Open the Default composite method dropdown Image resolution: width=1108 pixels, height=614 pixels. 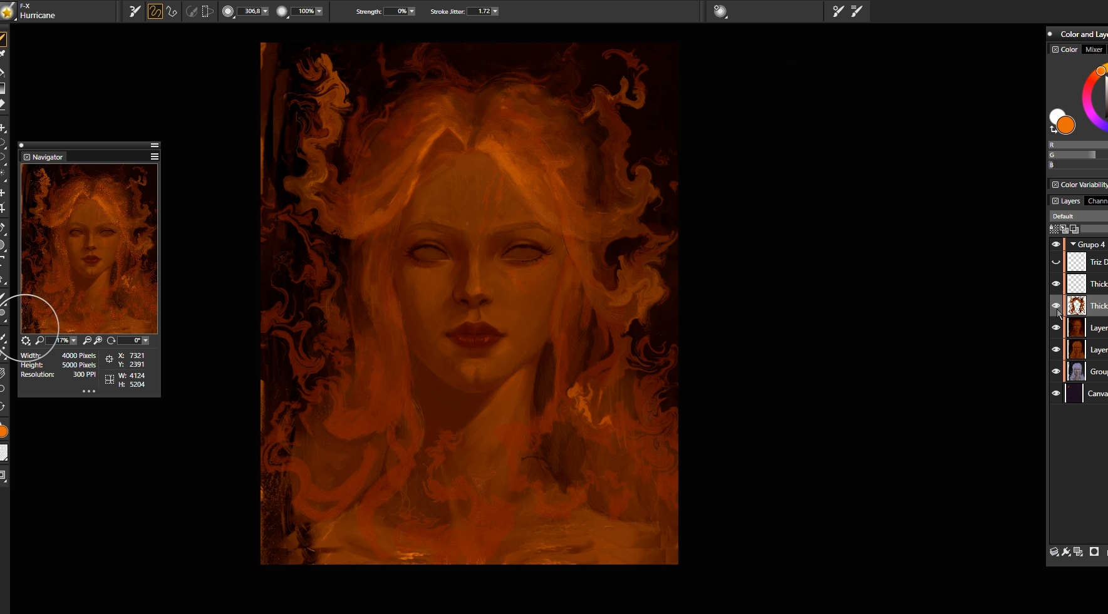pyautogui.click(x=1079, y=216)
